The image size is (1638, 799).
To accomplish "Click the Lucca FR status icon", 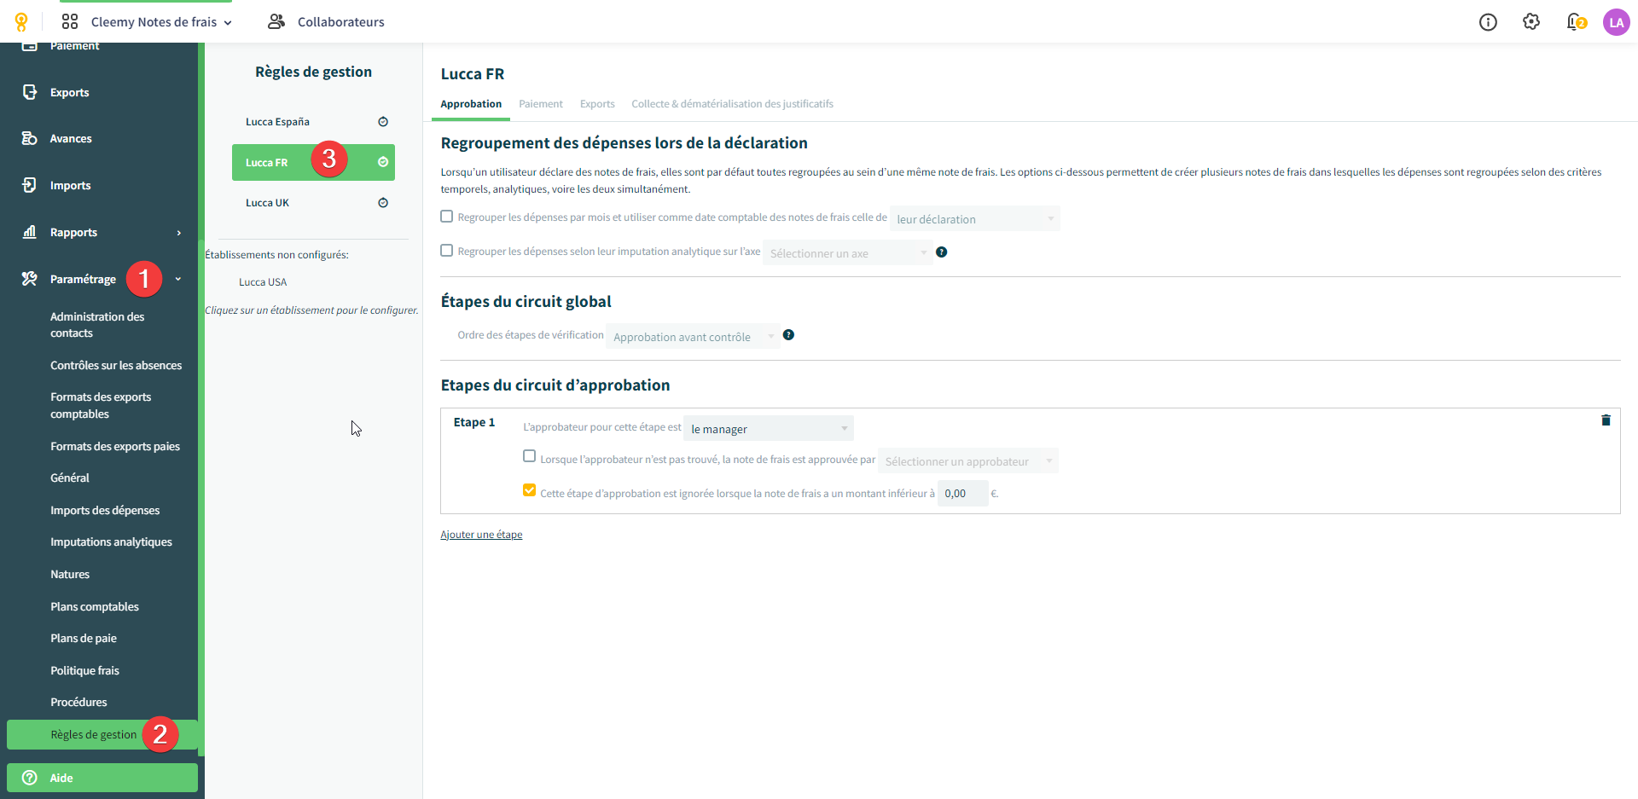I will click(x=383, y=162).
